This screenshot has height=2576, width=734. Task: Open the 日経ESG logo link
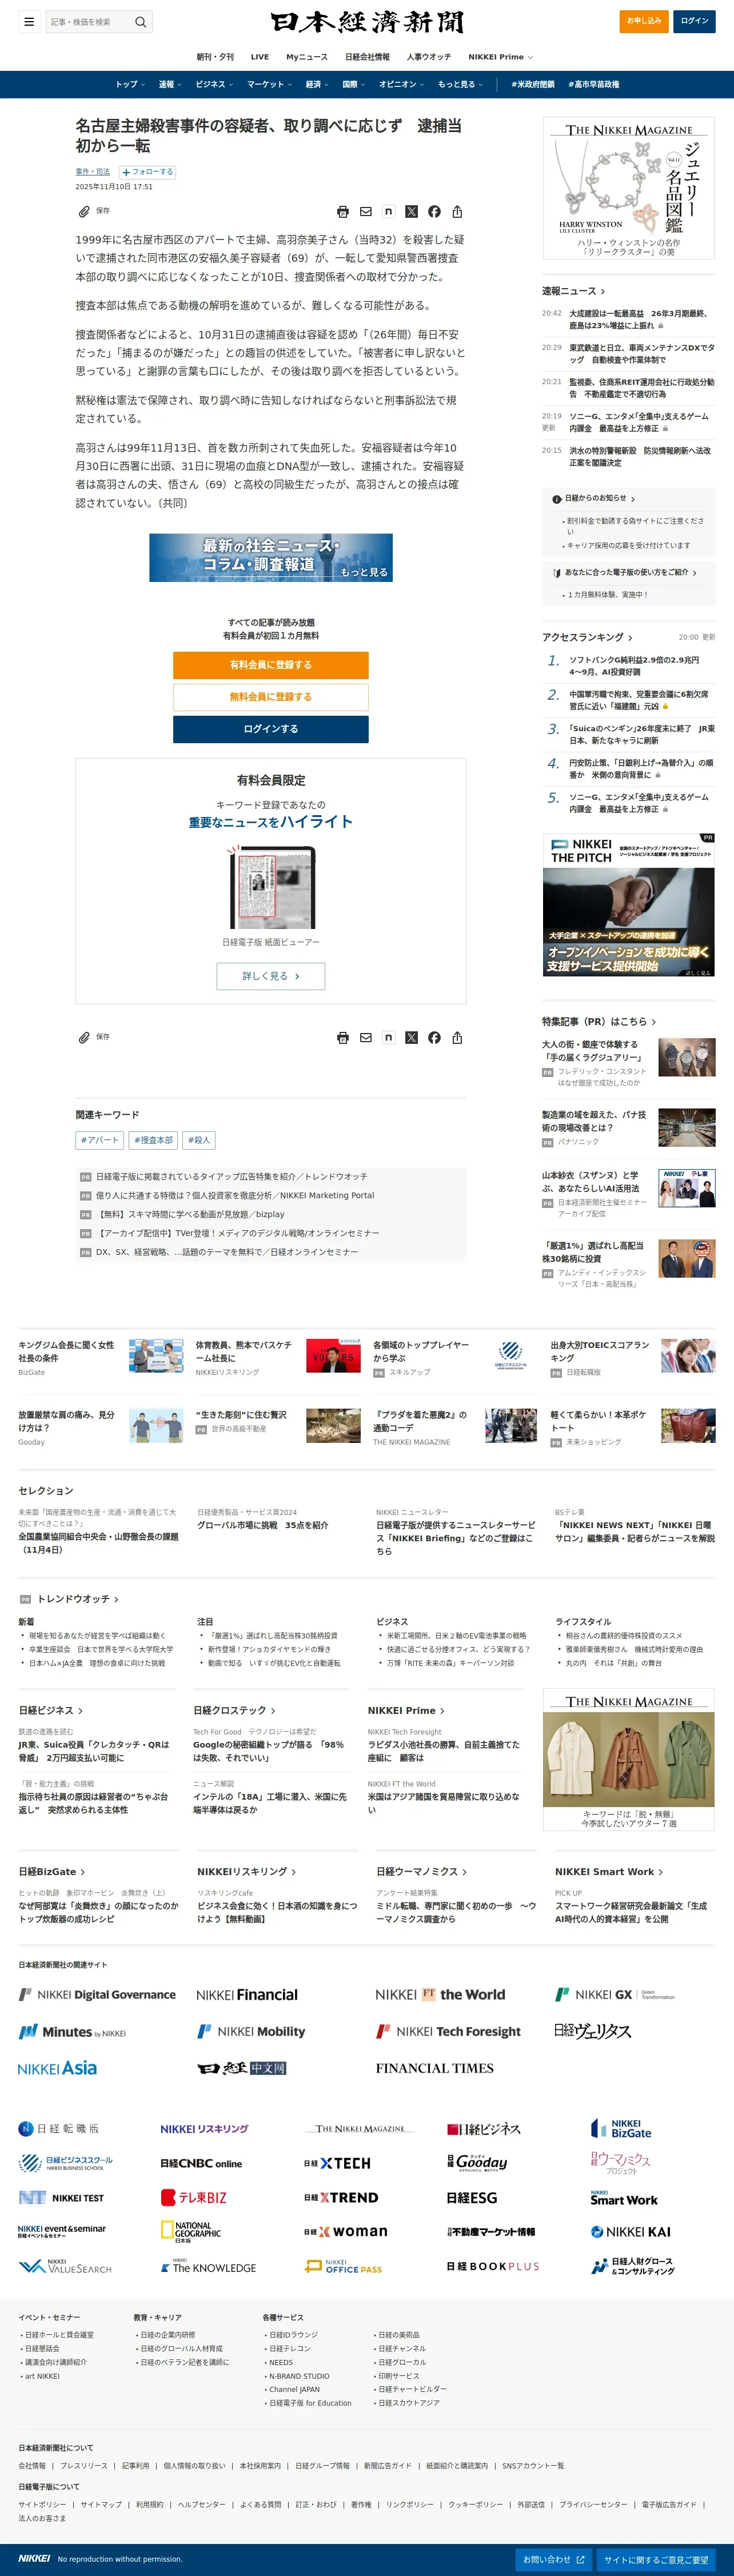click(472, 2197)
